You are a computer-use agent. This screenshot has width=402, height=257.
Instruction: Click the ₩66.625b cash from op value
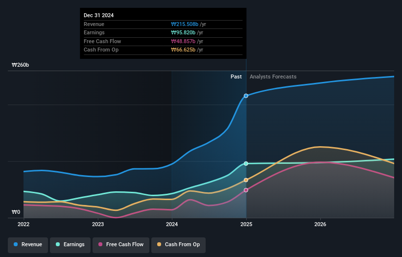pos(183,50)
